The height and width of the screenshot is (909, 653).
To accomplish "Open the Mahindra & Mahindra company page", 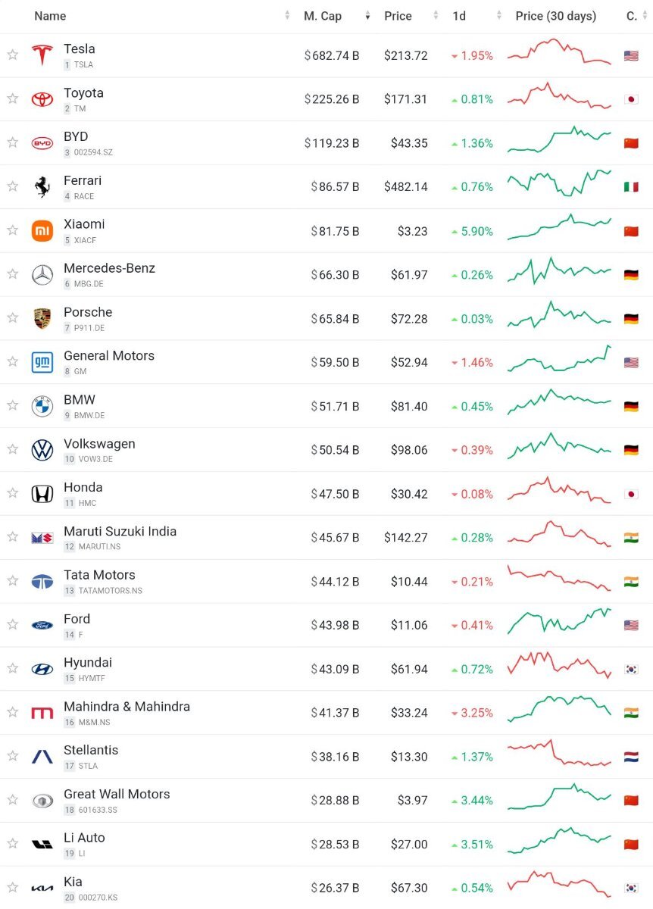I will pos(127,707).
